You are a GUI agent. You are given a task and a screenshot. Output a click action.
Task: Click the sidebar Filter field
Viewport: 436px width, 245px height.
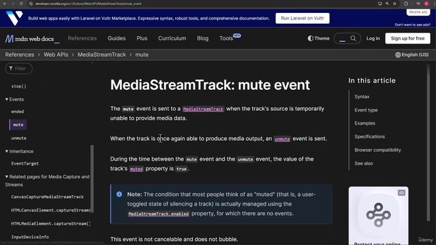pos(18,68)
